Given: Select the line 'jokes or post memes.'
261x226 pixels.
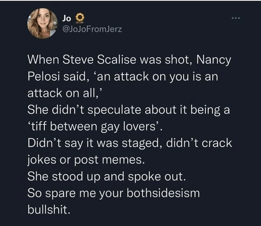Looking at the screenshot, I should coord(86,160).
